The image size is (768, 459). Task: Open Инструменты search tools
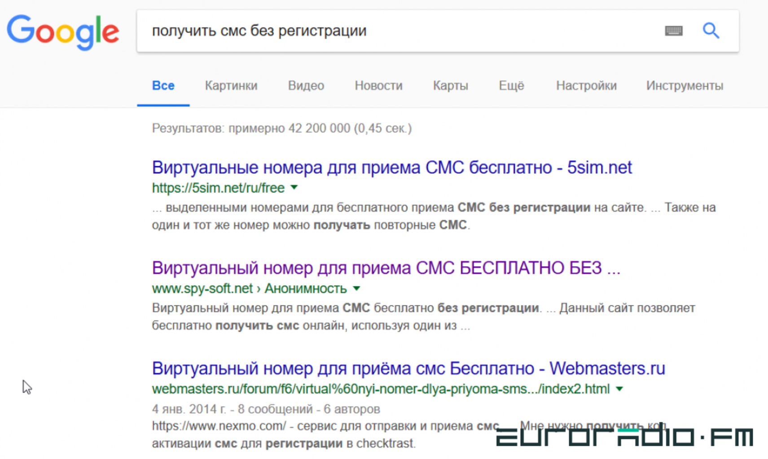pos(685,86)
